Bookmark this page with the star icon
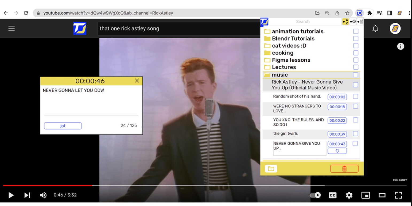The image size is (412, 206). [x=347, y=13]
